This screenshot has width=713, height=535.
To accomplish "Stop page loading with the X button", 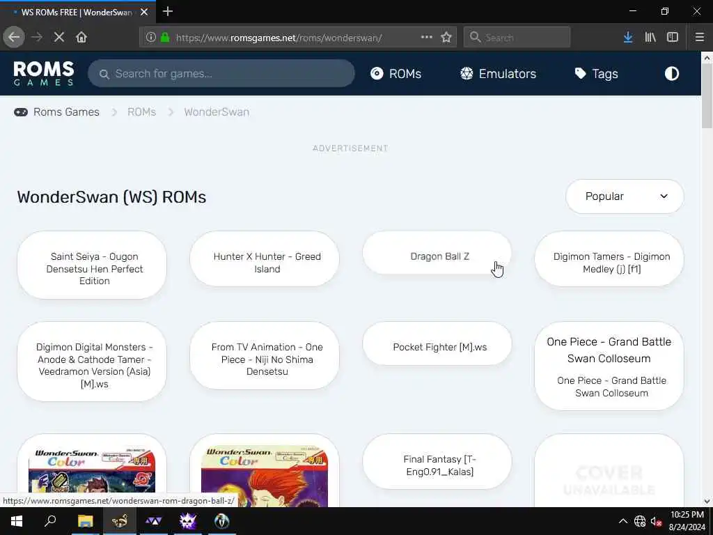I will pyautogui.click(x=58, y=38).
